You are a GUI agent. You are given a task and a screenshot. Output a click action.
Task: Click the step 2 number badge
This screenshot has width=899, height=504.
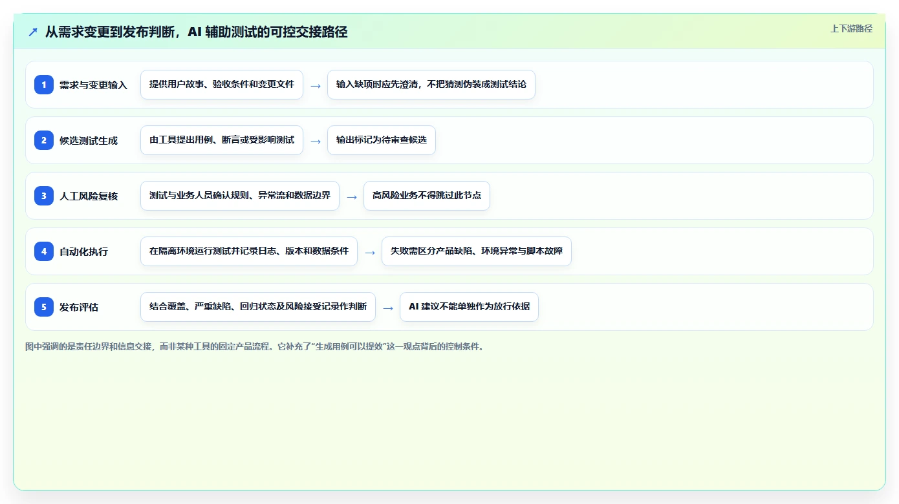coord(44,140)
